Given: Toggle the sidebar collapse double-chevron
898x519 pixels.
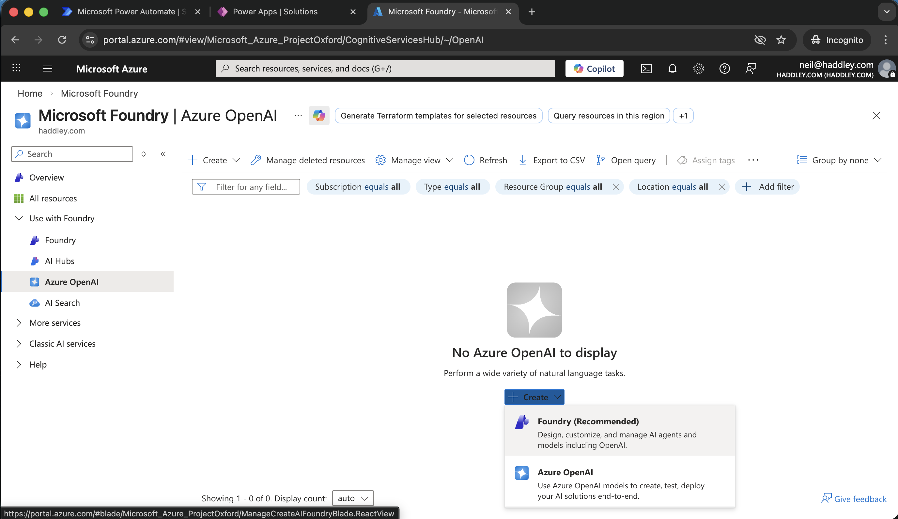Looking at the screenshot, I should (x=163, y=154).
